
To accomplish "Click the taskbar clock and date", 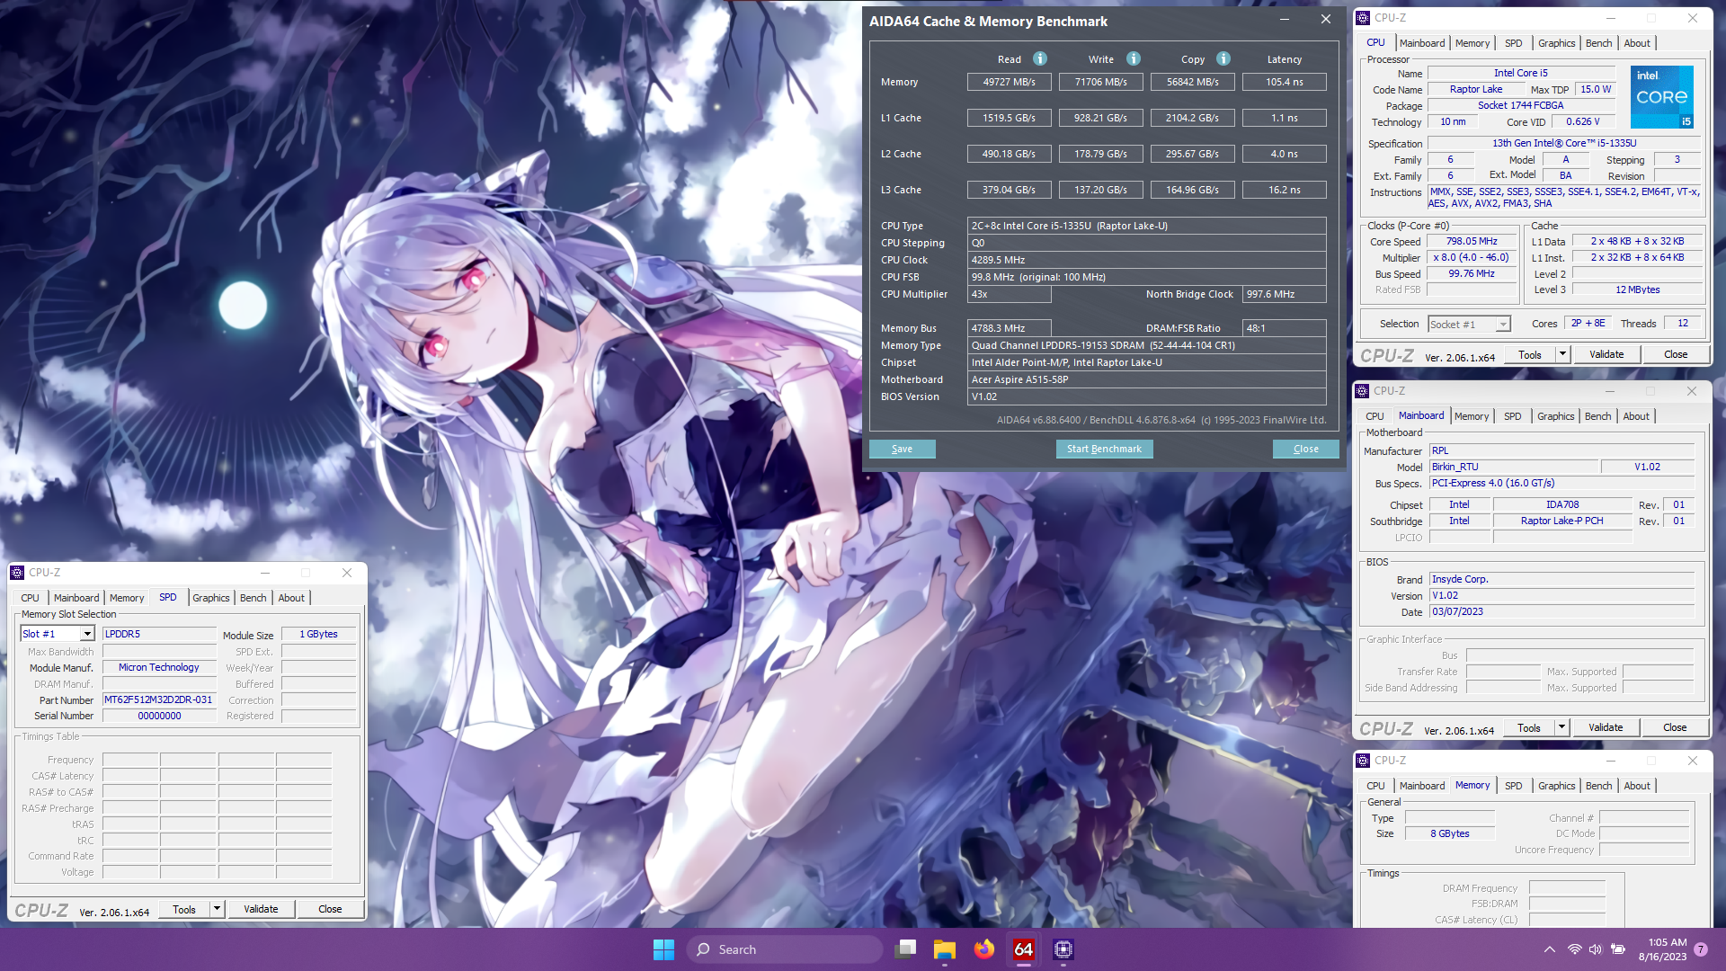I will pos(1662,949).
